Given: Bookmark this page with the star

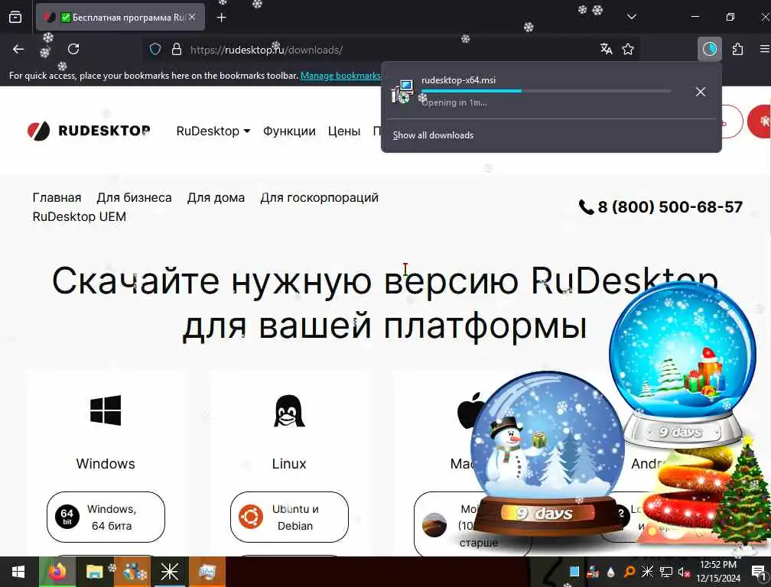Looking at the screenshot, I should coord(628,49).
